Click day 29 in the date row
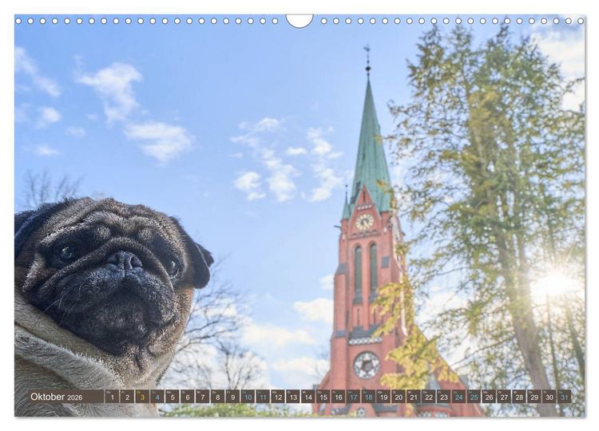Viewport: 599px width, 431px height. tap(534, 397)
